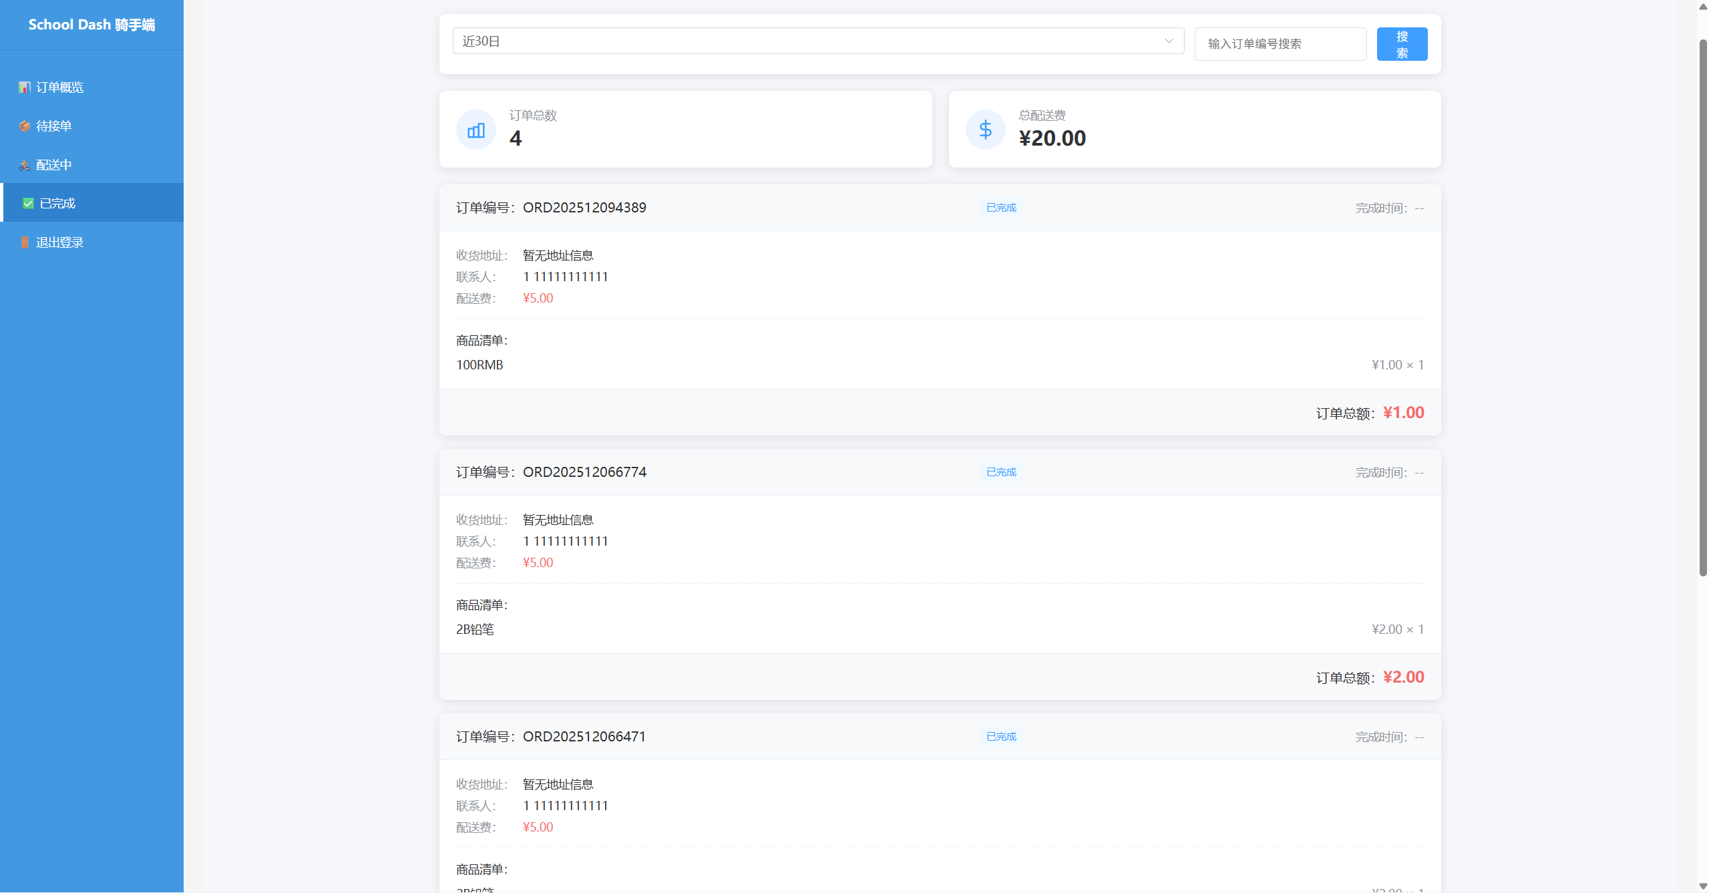Click the bar chart icon beside 订单总数

click(x=476, y=130)
